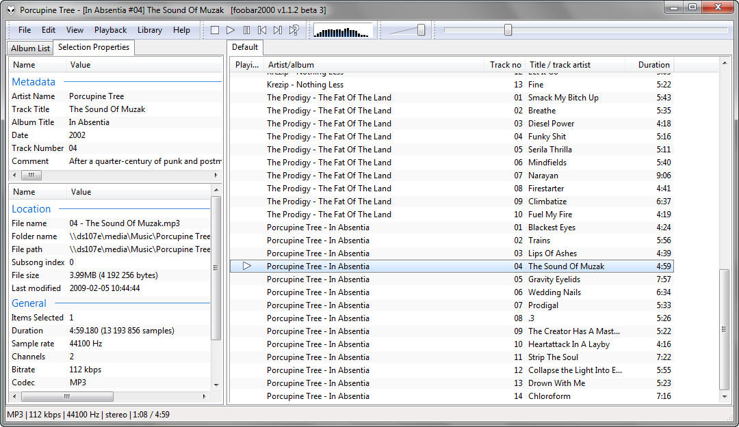Screen dimensions: 739x427
Task: Select the Diesel Power track
Action: [452, 124]
